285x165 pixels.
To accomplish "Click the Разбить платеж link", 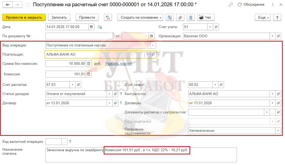I will coord(118,64).
